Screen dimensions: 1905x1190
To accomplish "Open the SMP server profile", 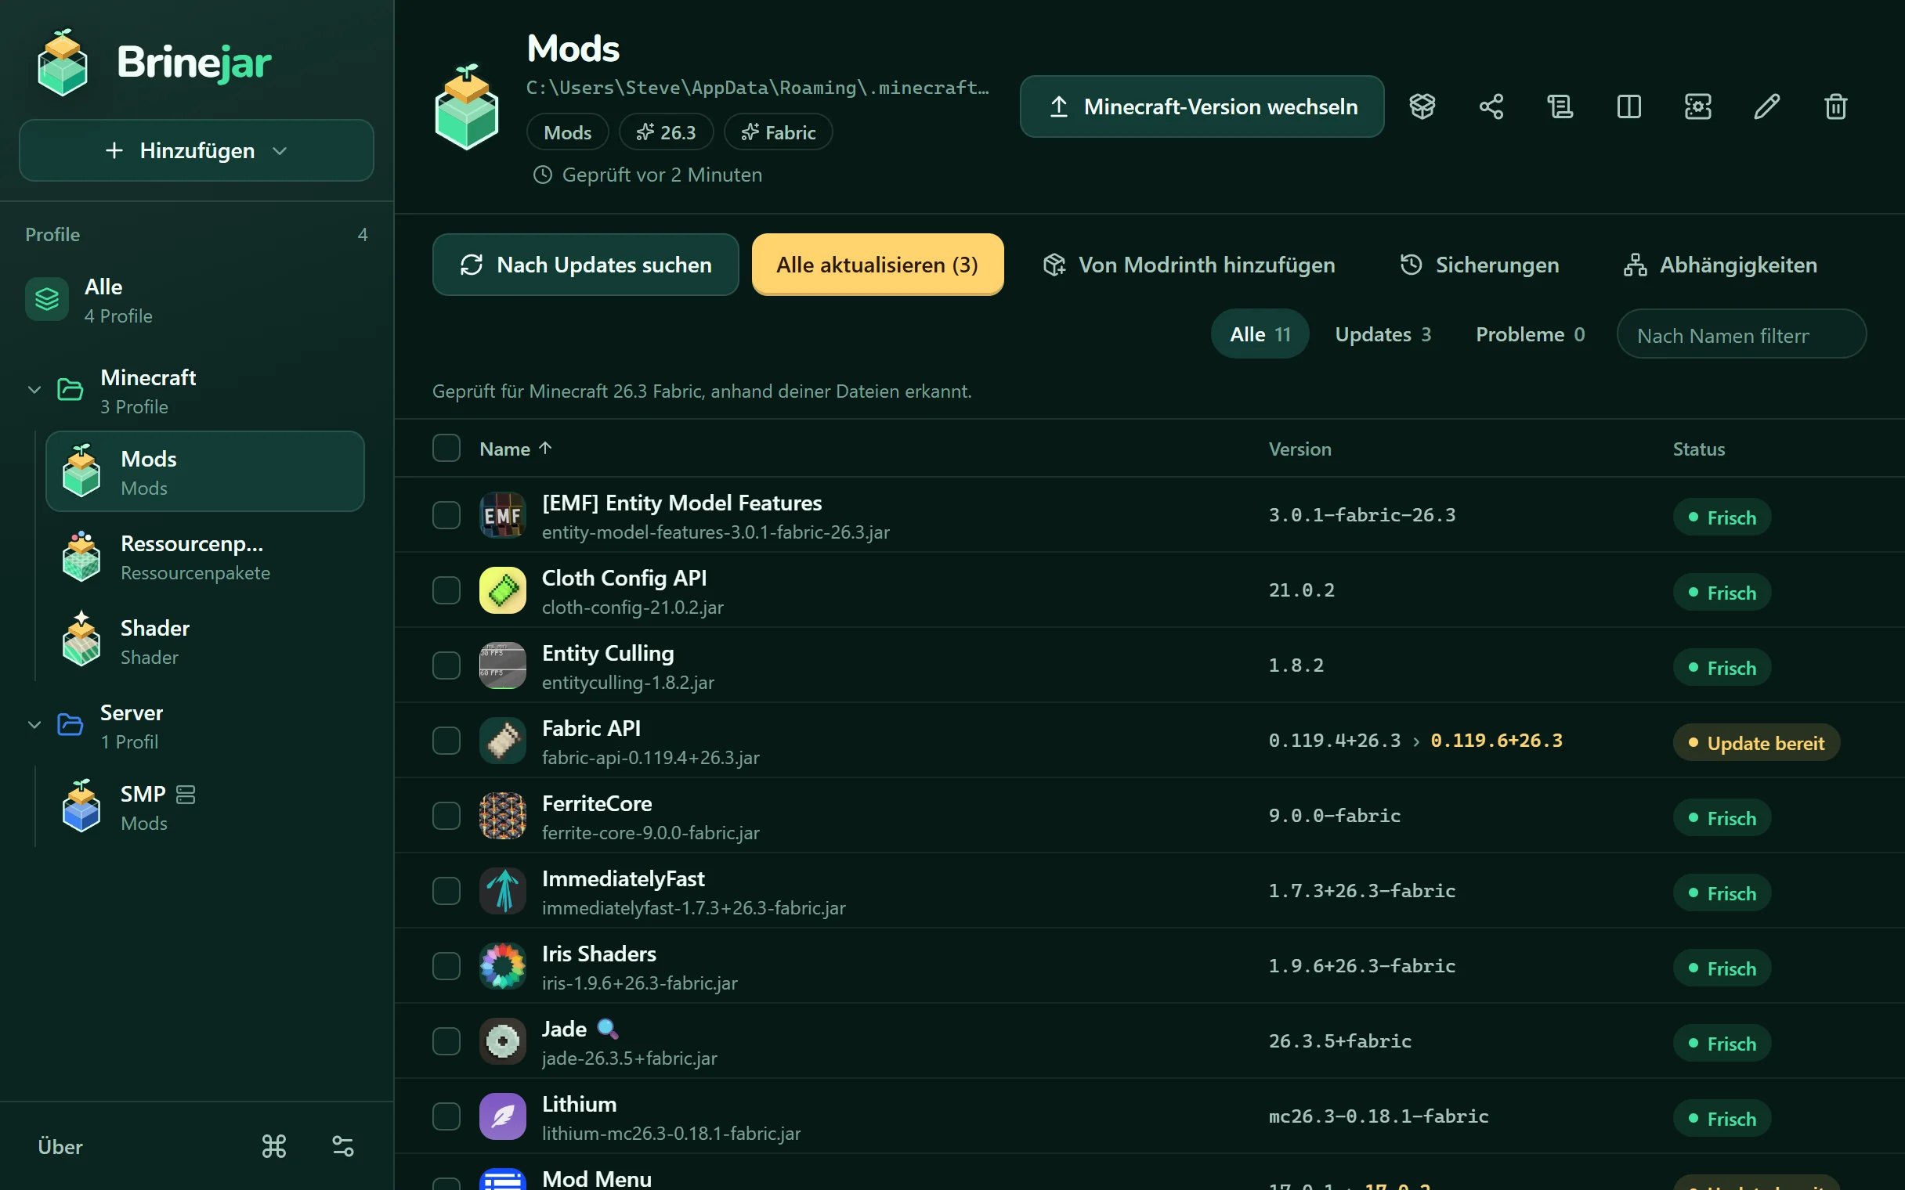I will click(205, 807).
